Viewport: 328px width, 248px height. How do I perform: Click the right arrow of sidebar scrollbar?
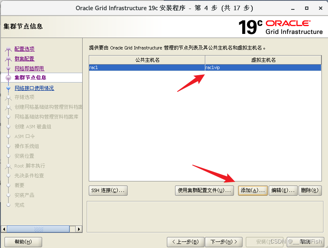[79, 229]
